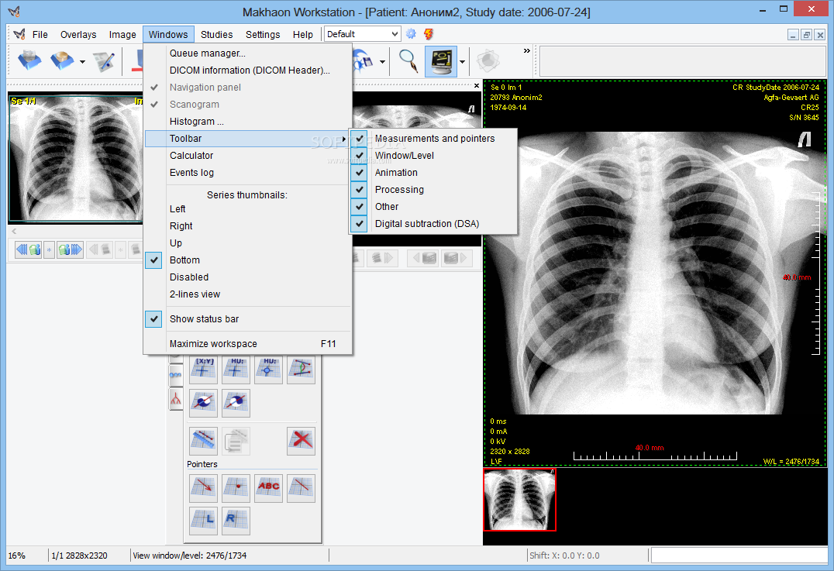Select Disabled thumbnails option
The height and width of the screenshot is (571, 834).
(x=248, y=277)
